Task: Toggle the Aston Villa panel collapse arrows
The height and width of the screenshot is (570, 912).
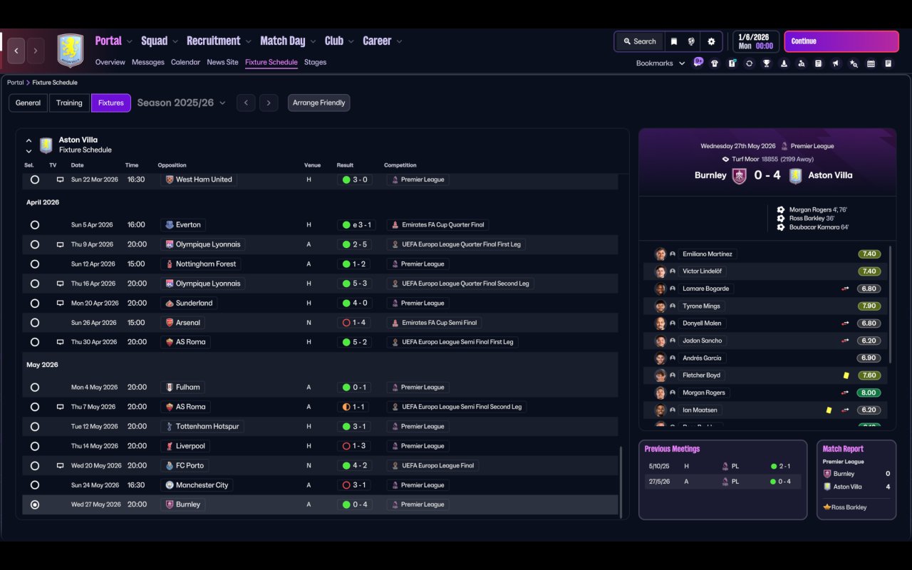Action: (x=28, y=145)
